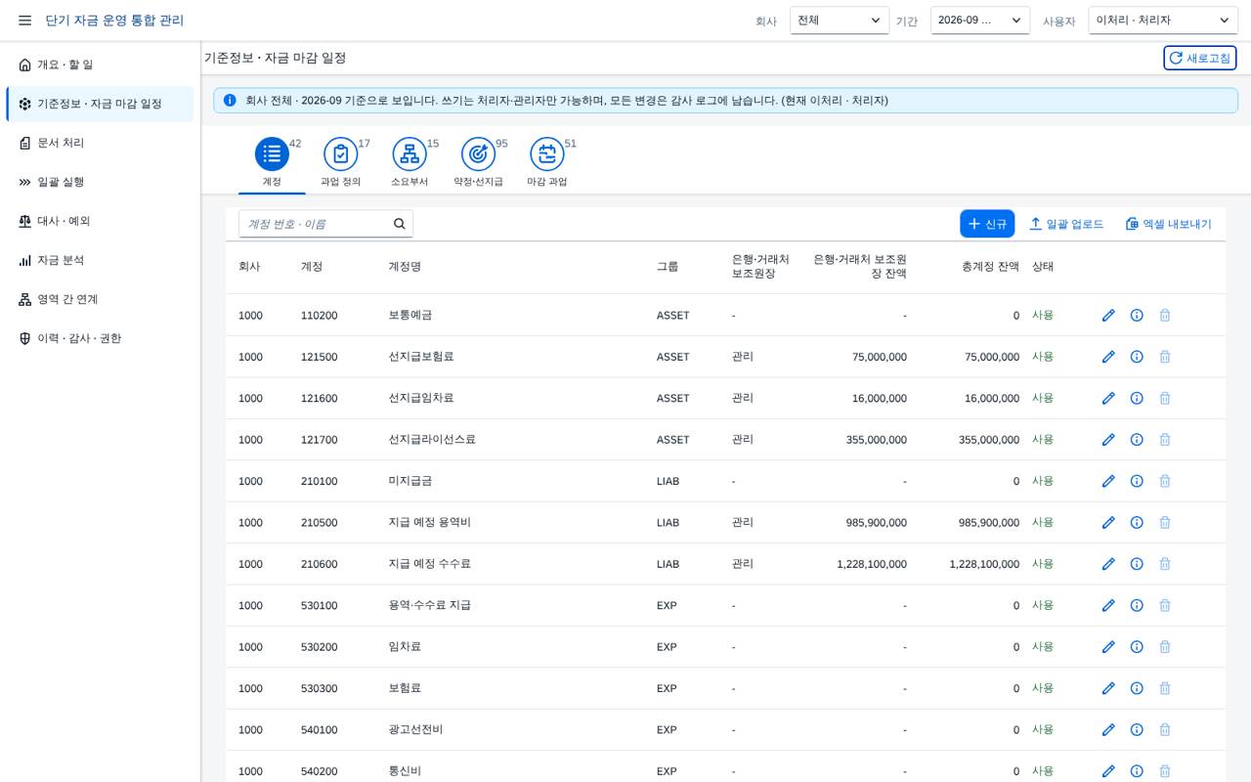Screen dimensions: 1251x782
Task: Open 자금 분석 in the sidebar
Action: click(x=100, y=260)
